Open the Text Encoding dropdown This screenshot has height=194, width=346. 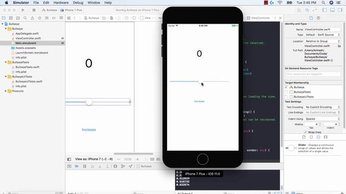(322, 107)
